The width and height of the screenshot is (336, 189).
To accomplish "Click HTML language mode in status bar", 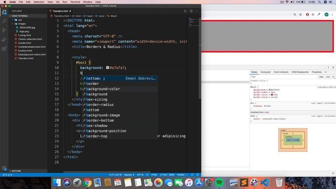I will (x=154, y=175).
